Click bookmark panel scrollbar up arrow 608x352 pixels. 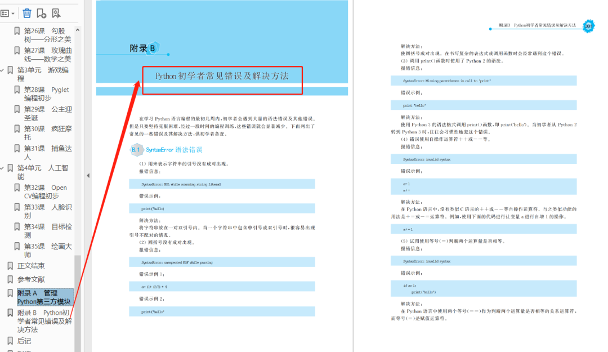pyautogui.click(x=78, y=30)
